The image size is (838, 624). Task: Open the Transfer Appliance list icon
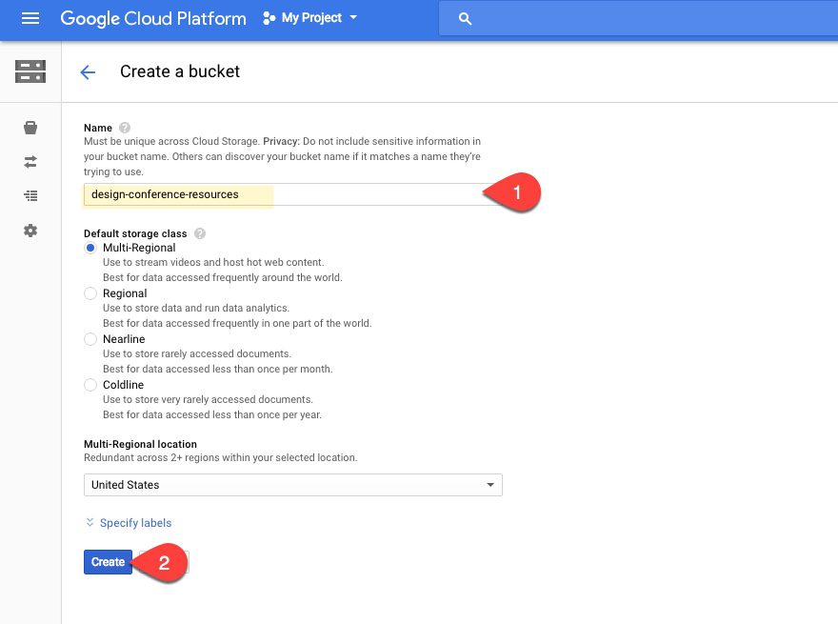[x=30, y=196]
